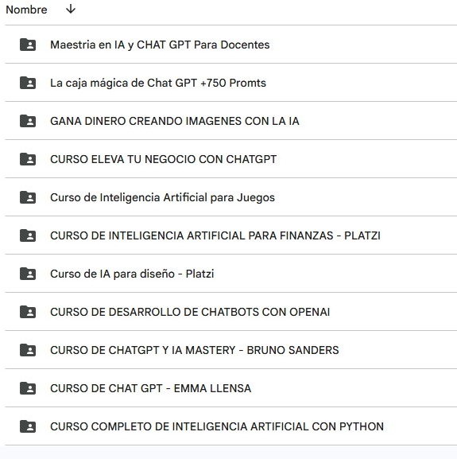The height and width of the screenshot is (459, 457).
Task: Click folder icon for Inteligencia Artificial para Juegos
Action: 28,197
